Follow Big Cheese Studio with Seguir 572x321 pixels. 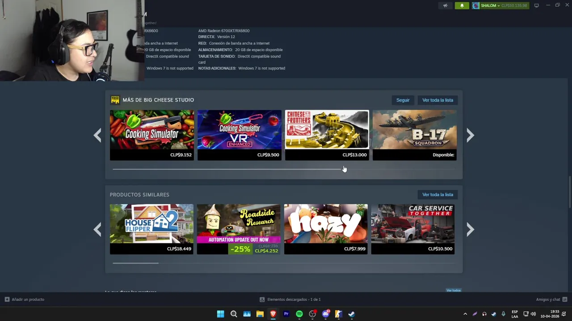[403, 100]
